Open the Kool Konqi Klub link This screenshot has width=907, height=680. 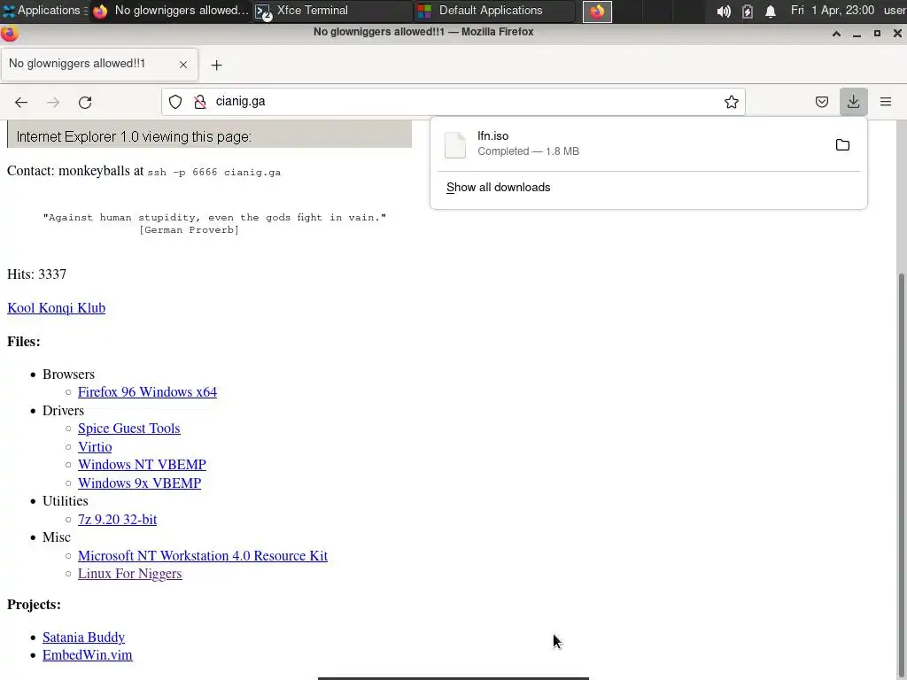point(56,308)
